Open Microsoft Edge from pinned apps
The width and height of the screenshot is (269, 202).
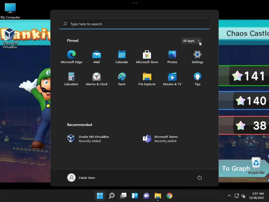71,57
